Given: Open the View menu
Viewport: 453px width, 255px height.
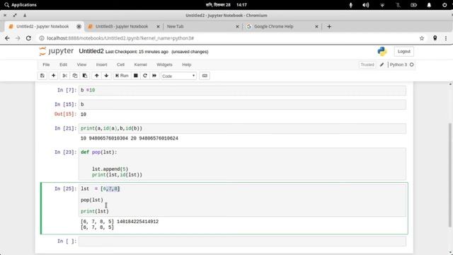Looking at the screenshot, I should coord(81,64).
